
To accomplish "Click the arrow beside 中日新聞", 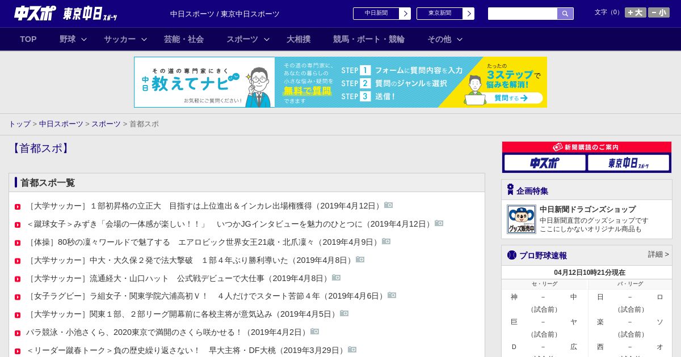I will pyautogui.click(x=405, y=14).
